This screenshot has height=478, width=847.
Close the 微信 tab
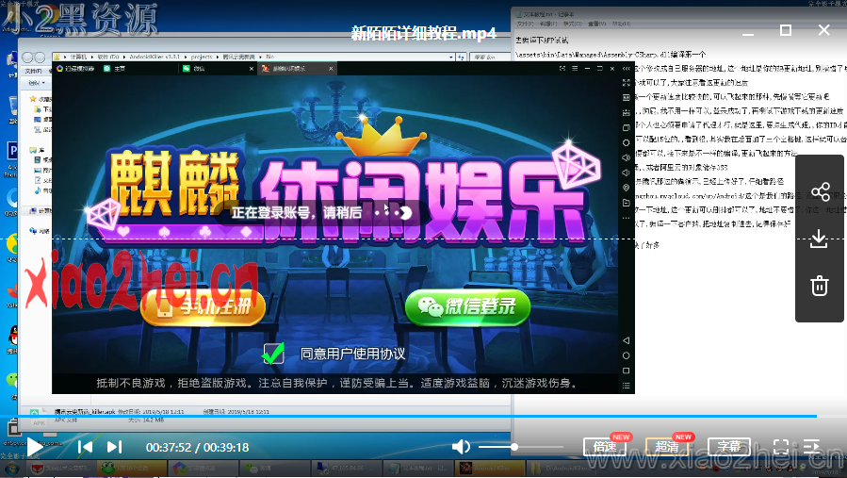(x=252, y=69)
